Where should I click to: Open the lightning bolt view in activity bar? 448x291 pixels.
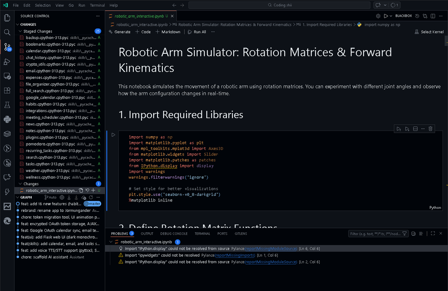point(7,192)
